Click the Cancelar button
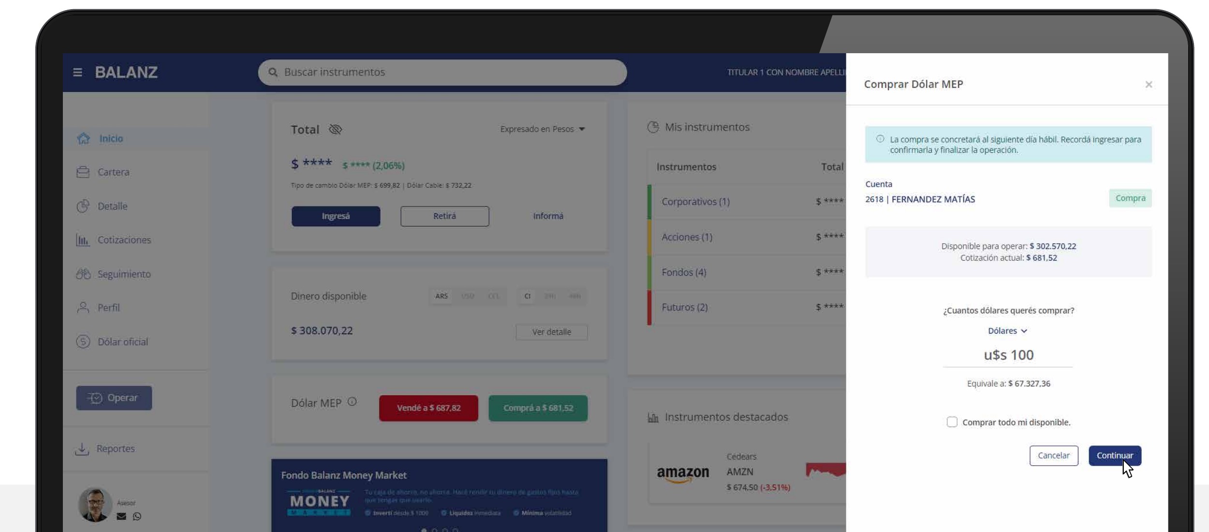The width and height of the screenshot is (1209, 532). 1054,456
